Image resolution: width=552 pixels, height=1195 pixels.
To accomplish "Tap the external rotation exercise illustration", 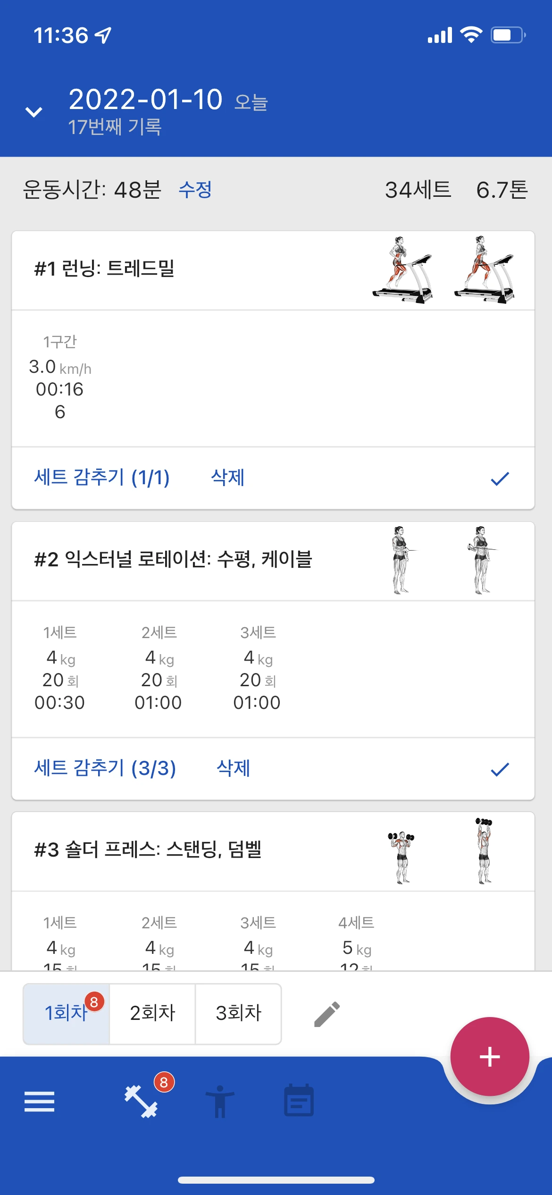I will 443,560.
